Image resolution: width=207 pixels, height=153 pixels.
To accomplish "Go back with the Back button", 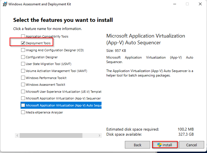I will [138, 145].
